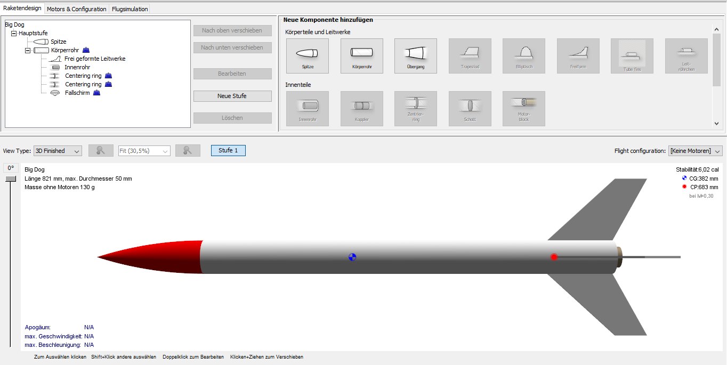Click the Tube fins component icon
Screen dimensions: 727x365
(x=632, y=55)
